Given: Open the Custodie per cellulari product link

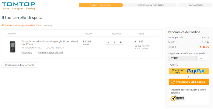Looking at the screenshot, I should tap(50, 43).
